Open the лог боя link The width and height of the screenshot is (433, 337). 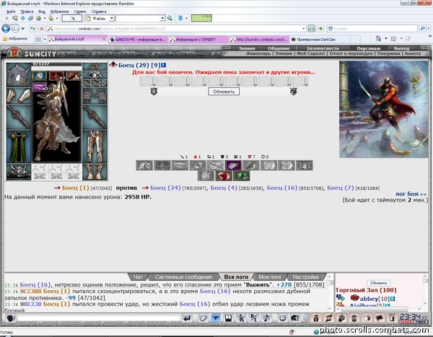pyautogui.click(x=411, y=194)
